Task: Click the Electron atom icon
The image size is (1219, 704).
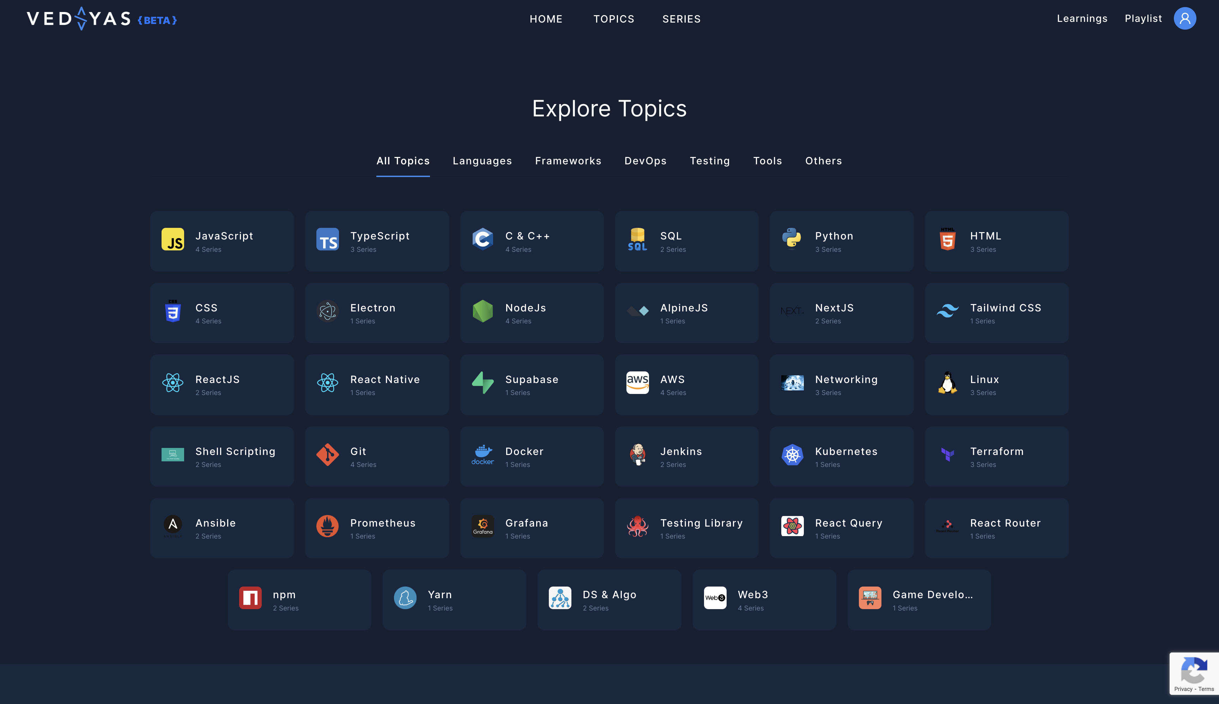Action: tap(327, 311)
